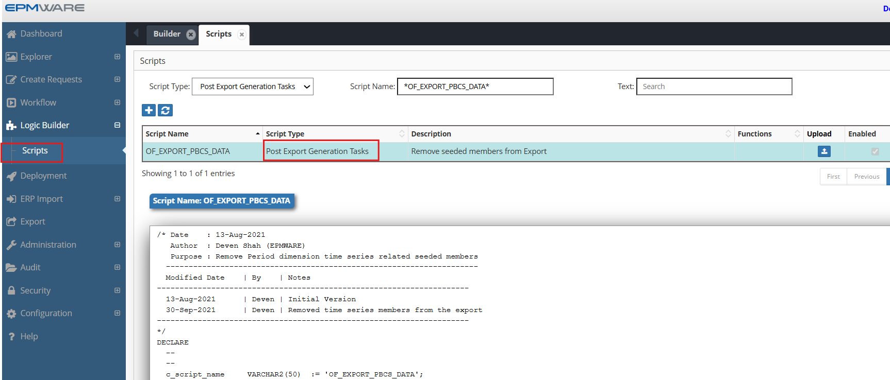Image resolution: width=890 pixels, height=380 pixels.
Task: Click the Security lock icon
Action: [x=11, y=290]
